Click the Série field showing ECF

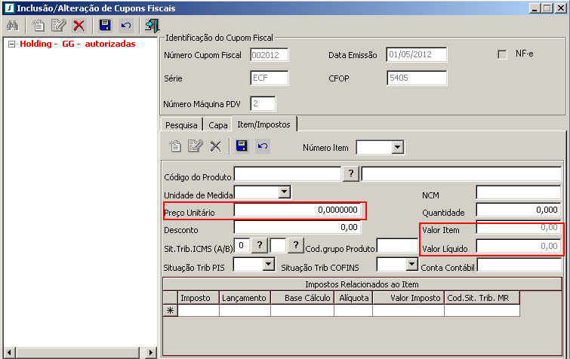[270, 78]
